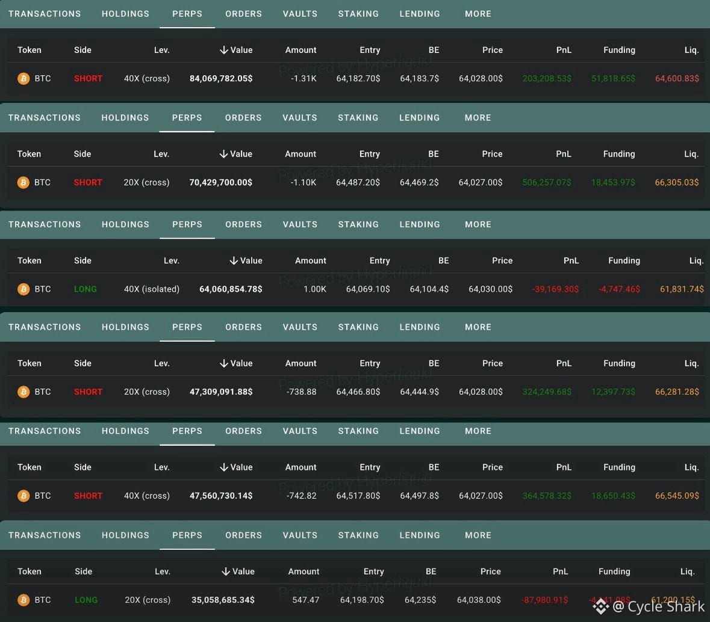This screenshot has height=622, width=710.
Task: Click the -738.88 amount cell
Action: click(x=301, y=392)
